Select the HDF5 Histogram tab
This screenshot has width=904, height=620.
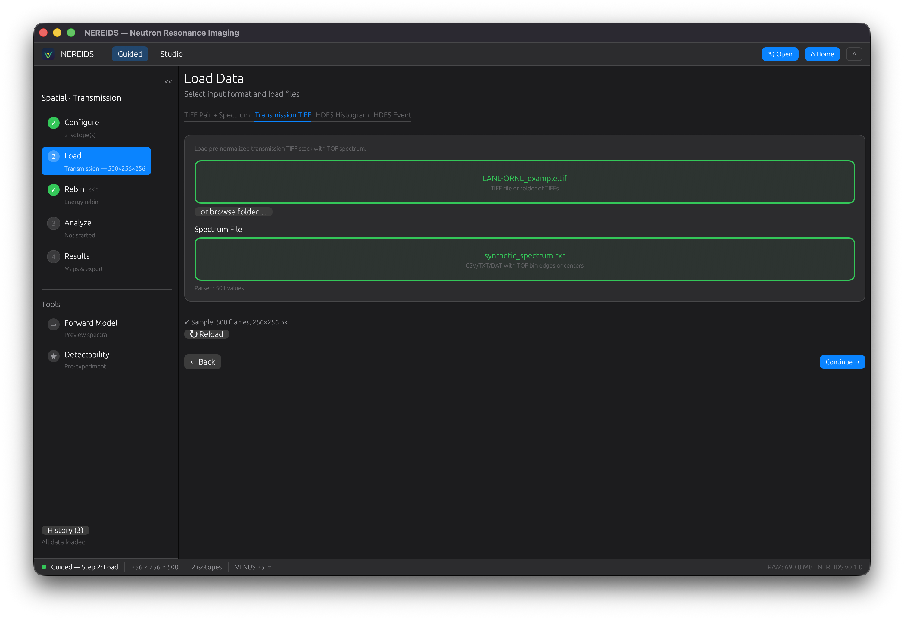pos(342,115)
